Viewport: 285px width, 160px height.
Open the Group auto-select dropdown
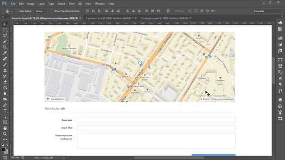click(41, 11)
